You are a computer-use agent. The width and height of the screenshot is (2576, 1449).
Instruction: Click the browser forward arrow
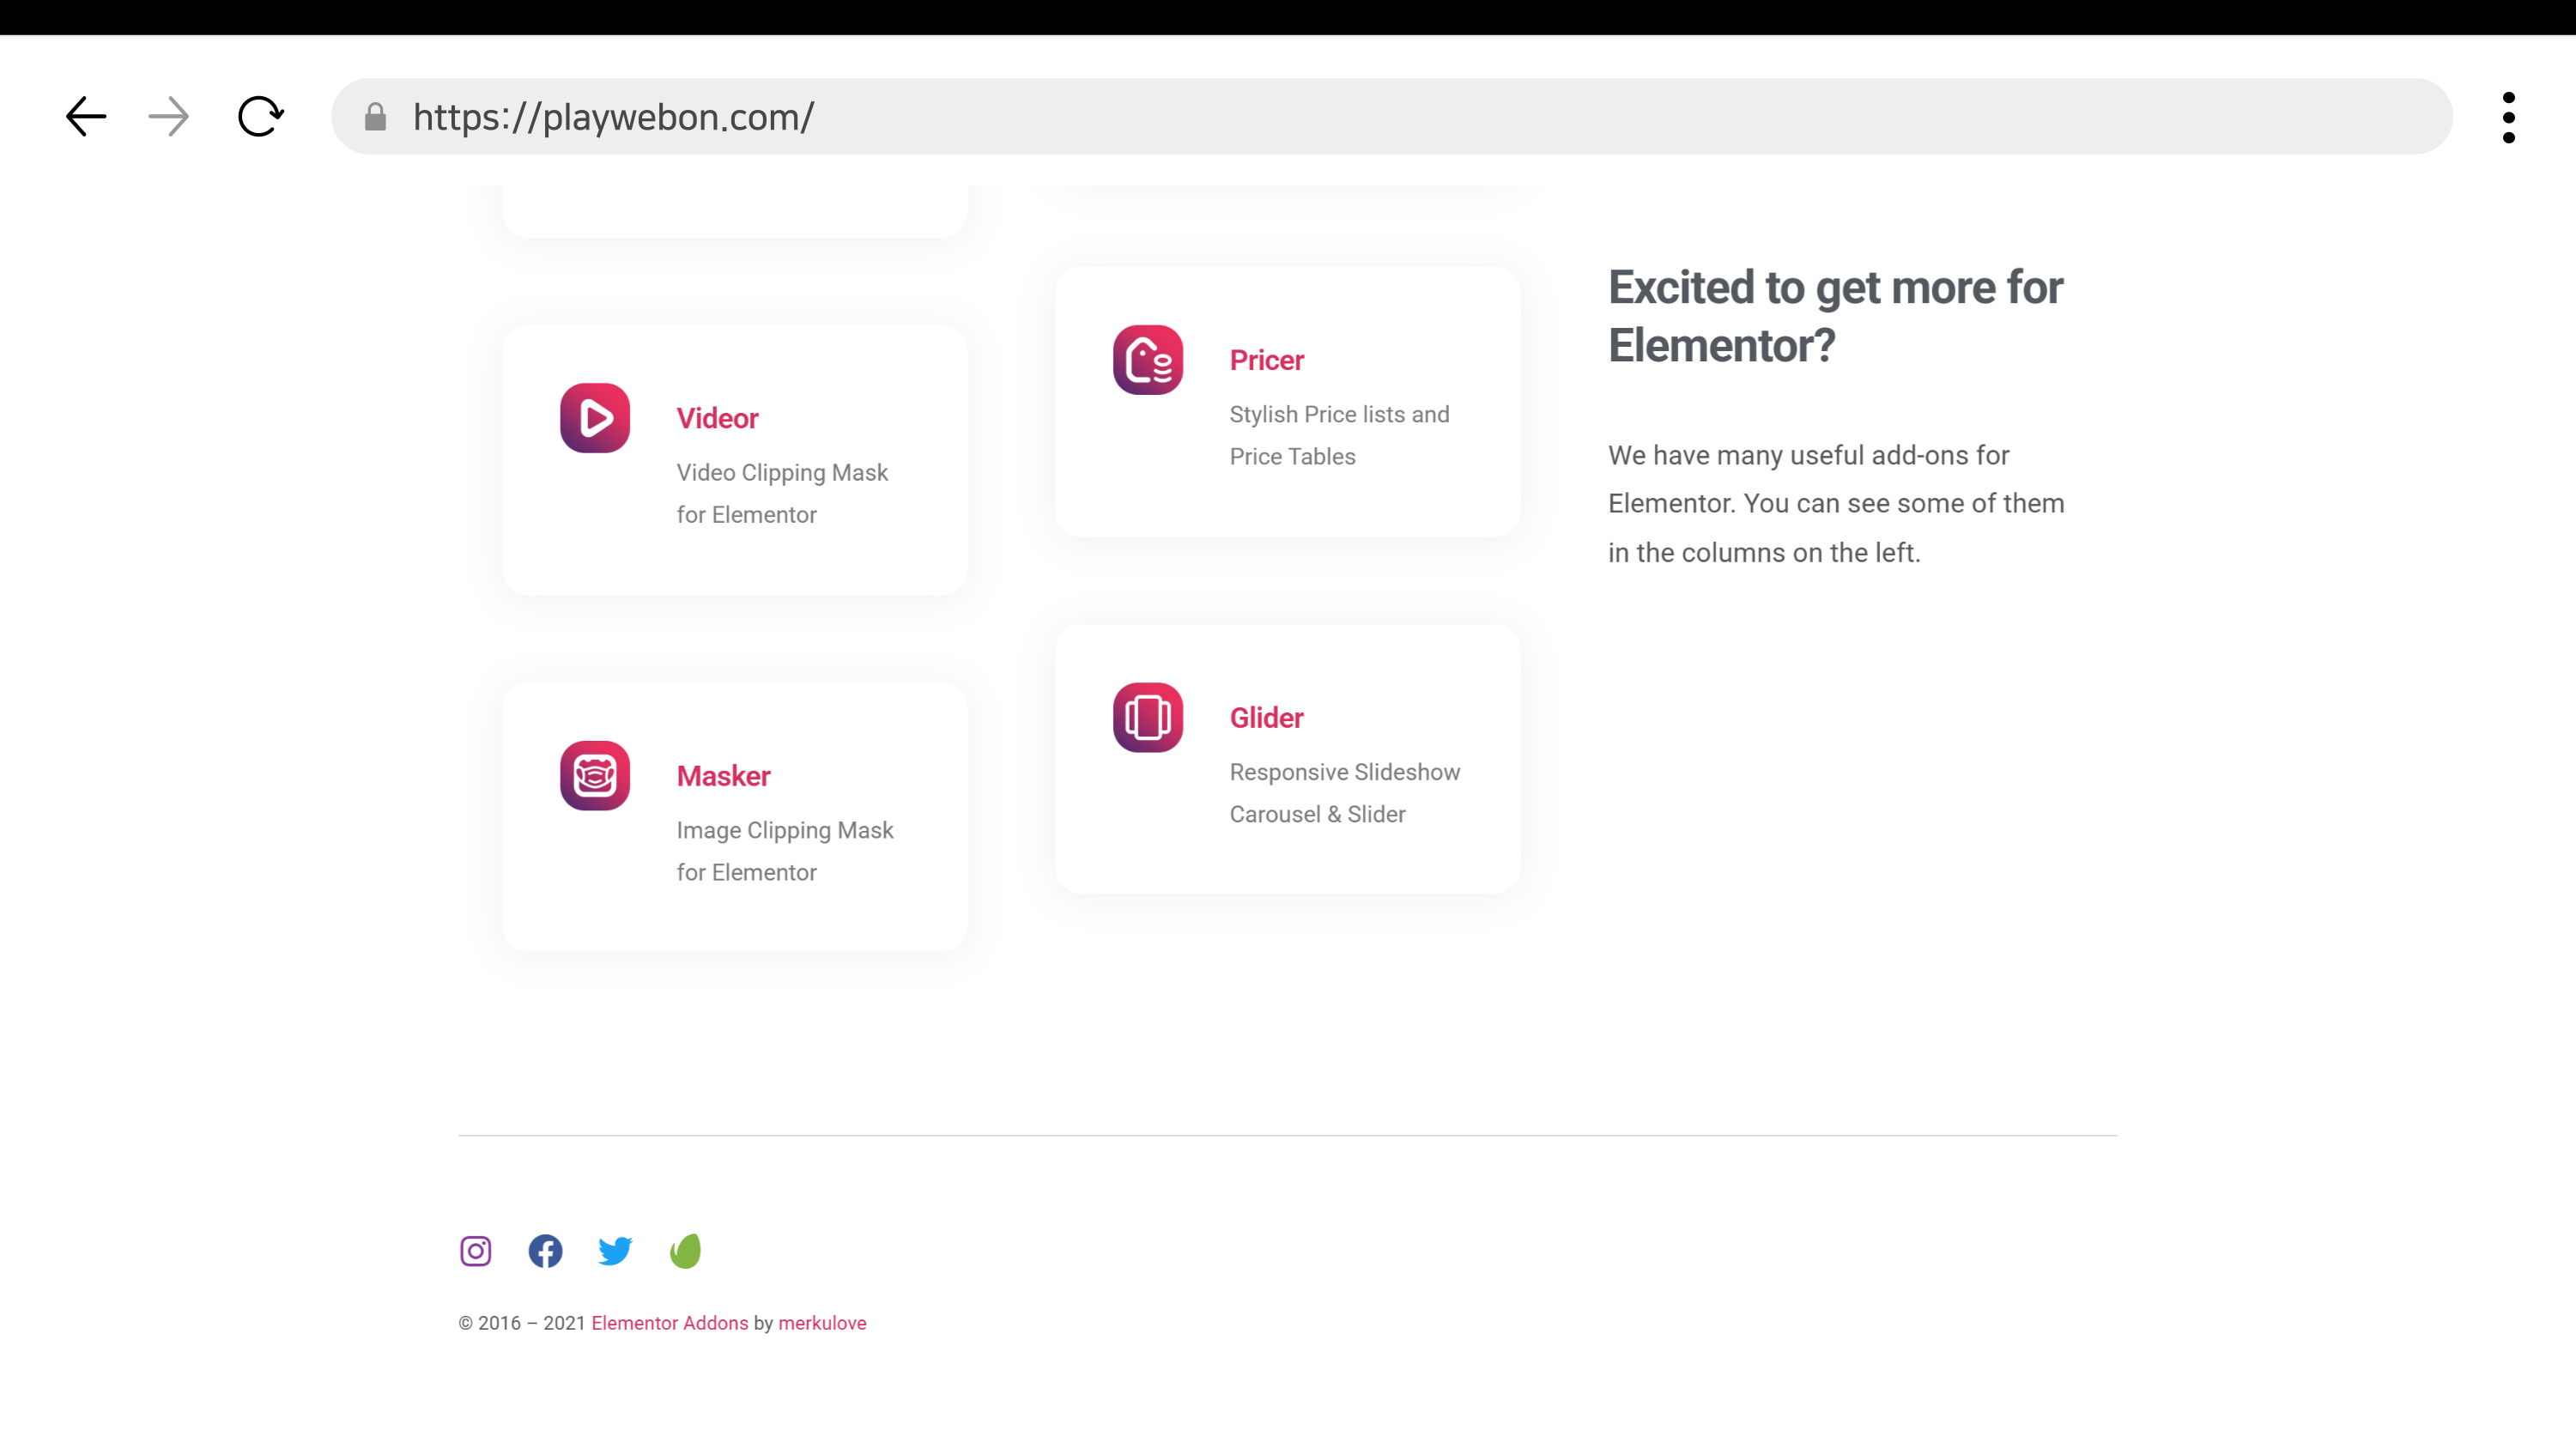click(x=169, y=117)
